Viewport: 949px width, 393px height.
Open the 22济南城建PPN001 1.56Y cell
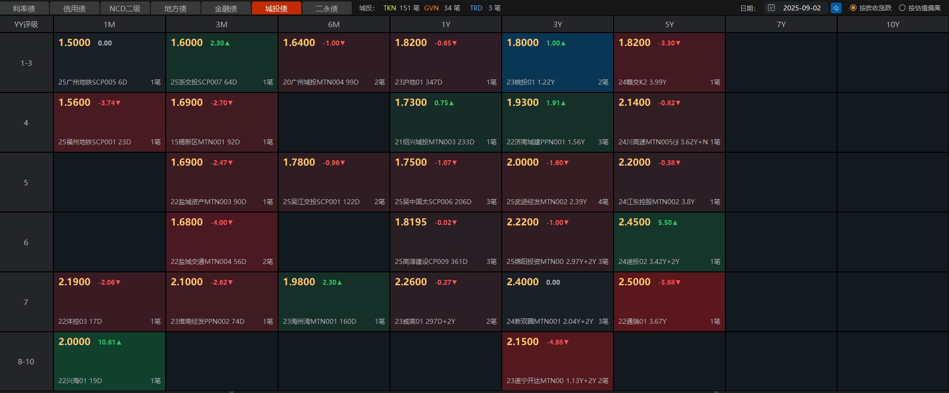click(x=558, y=123)
